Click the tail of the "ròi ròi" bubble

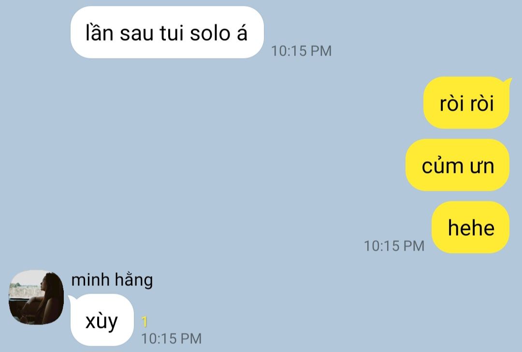[x=508, y=81]
